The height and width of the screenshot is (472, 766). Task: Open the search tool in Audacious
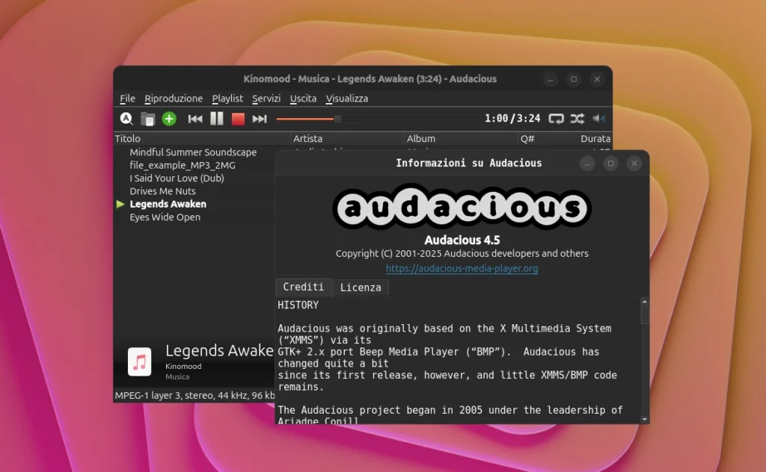[x=126, y=118]
